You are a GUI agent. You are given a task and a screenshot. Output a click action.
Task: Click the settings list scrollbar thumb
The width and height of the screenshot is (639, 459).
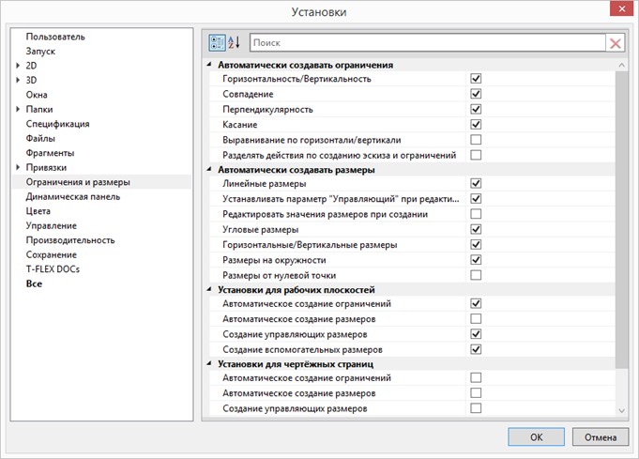coord(621,220)
